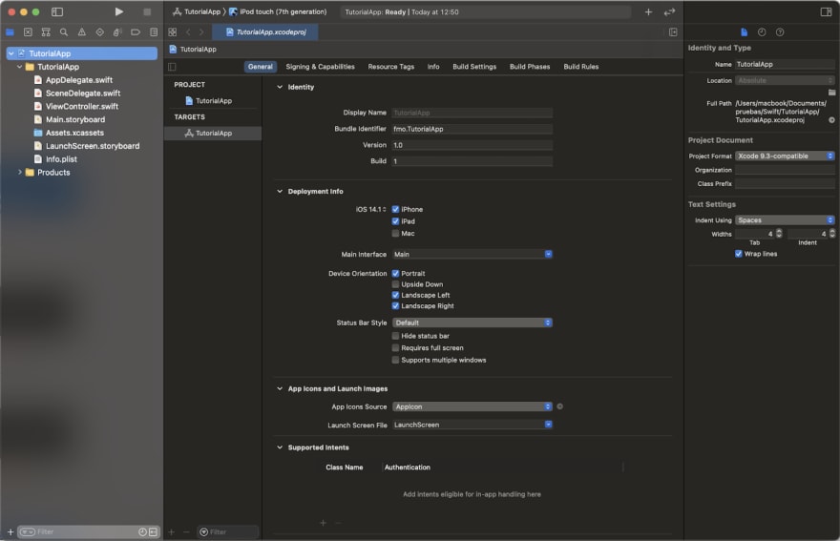Image resolution: width=840 pixels, height=541 pixels.
Task: Open the issue navigator warning icon
Action: (81, 32)
